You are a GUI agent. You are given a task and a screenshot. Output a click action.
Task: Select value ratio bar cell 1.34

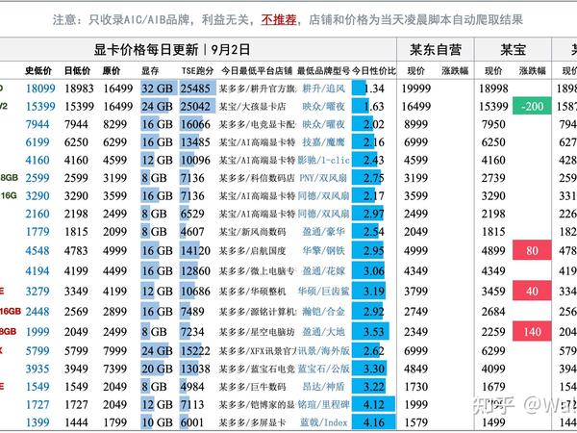(374, 89)
